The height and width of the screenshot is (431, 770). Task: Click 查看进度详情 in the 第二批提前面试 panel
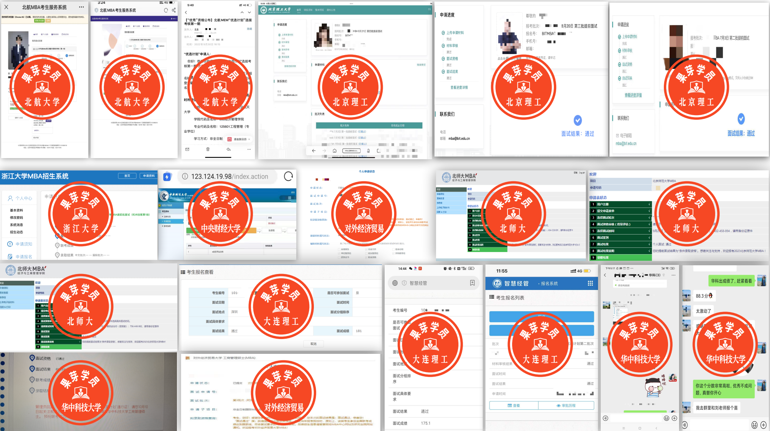(633, 95)
